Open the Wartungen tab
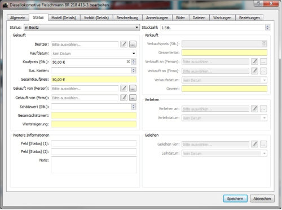 coord(222,17)
